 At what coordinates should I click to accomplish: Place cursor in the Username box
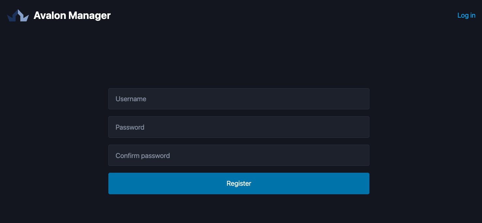click(239, 99)
